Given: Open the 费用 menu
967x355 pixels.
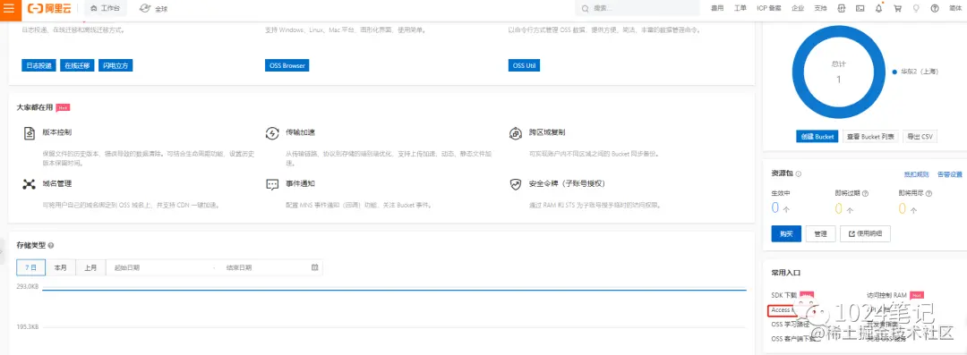Looking at the screenshot, I should tap(717, 9).
